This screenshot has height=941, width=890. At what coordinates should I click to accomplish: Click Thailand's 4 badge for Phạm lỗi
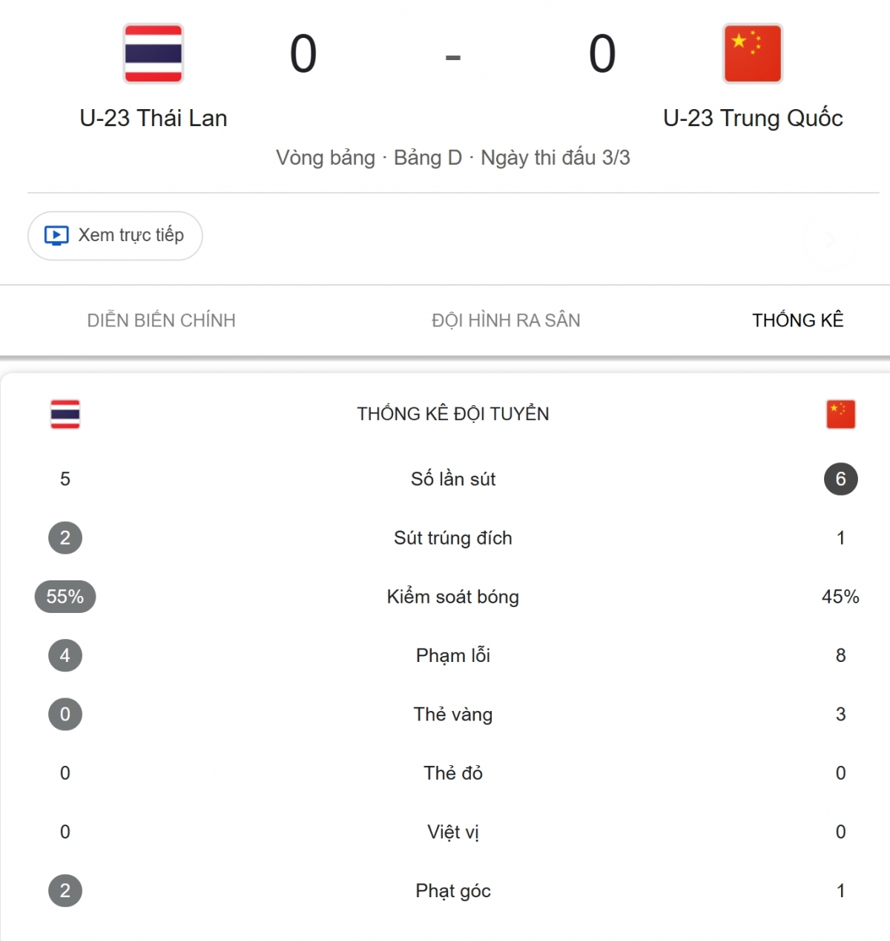65,655
